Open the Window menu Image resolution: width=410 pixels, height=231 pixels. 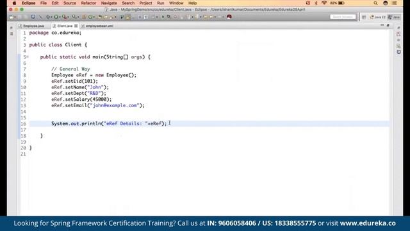(x=176, y=3)
